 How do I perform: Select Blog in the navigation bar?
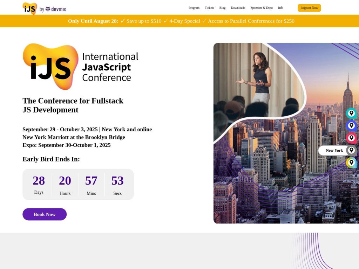[x=222, y=8]
